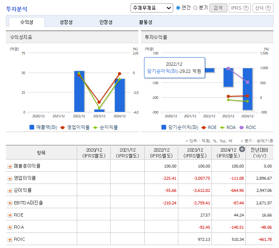Screen dimensions: 279x248
Task: Click the 2022/12 sales bar in 수익성지표 chart
Action: (x=79, y=91)
